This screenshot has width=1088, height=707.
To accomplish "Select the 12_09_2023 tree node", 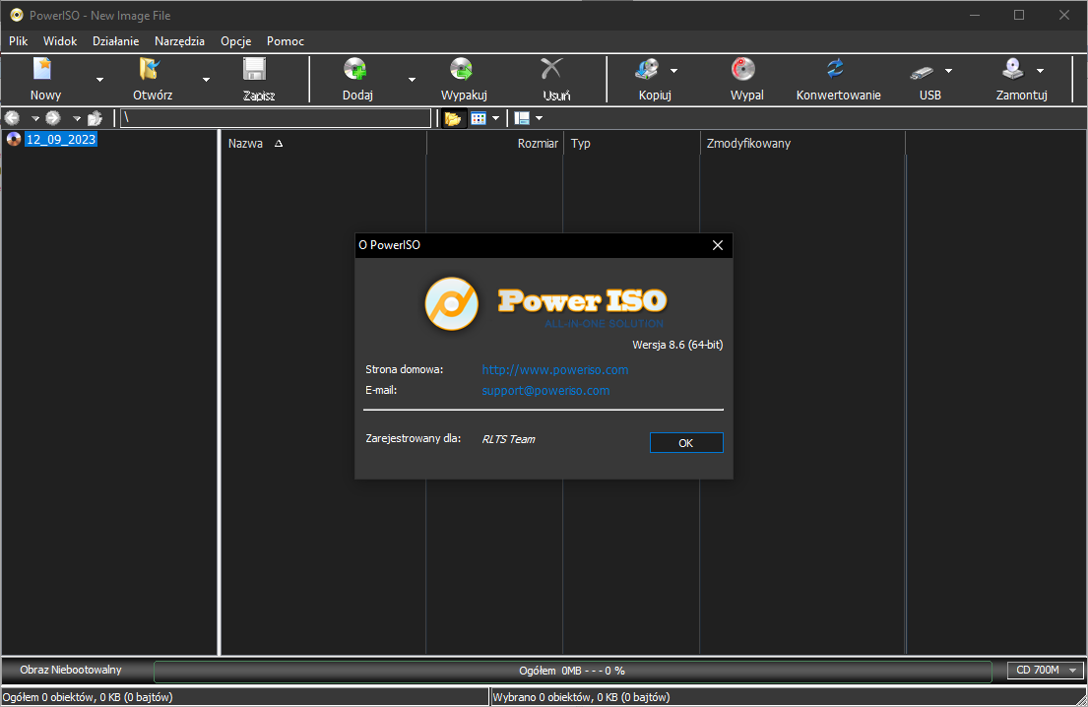I will click(x=61, y=140).
